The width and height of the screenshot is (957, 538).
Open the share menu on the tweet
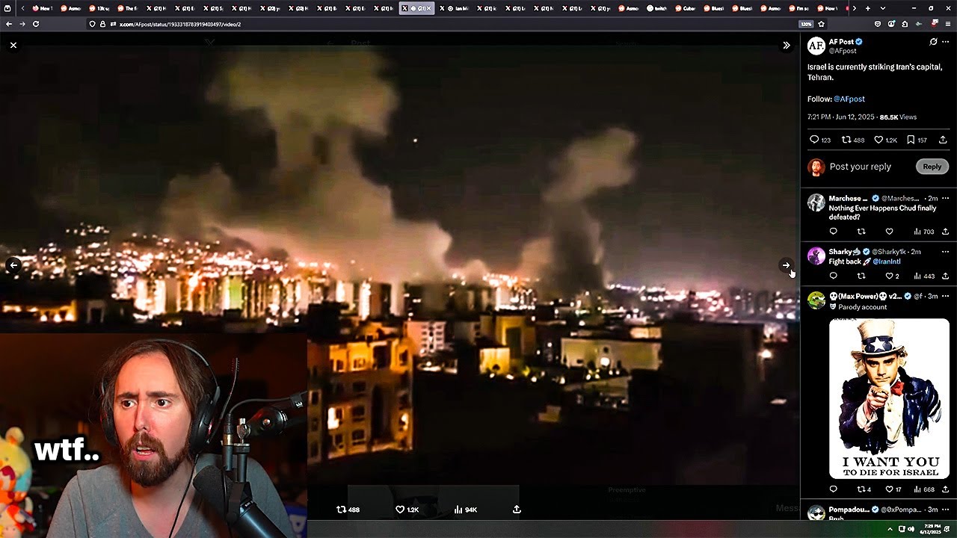943,140
